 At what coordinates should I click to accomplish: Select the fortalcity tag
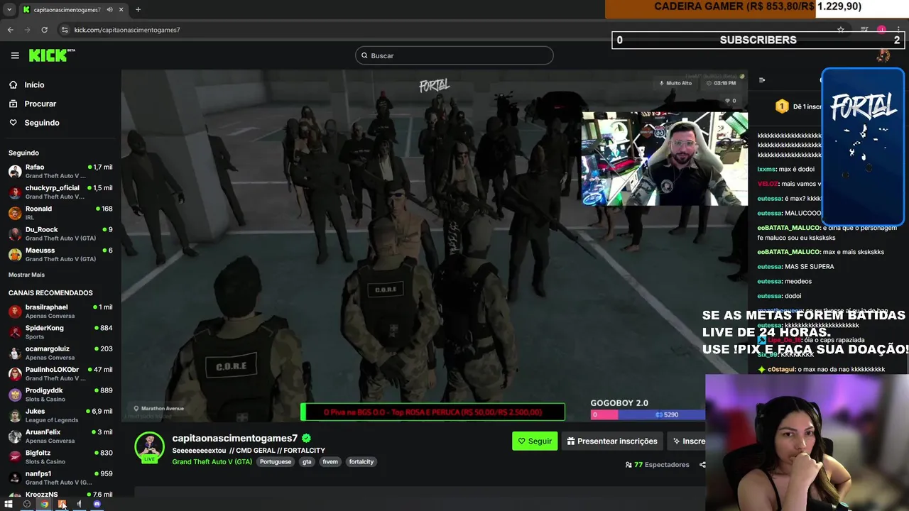361,461
